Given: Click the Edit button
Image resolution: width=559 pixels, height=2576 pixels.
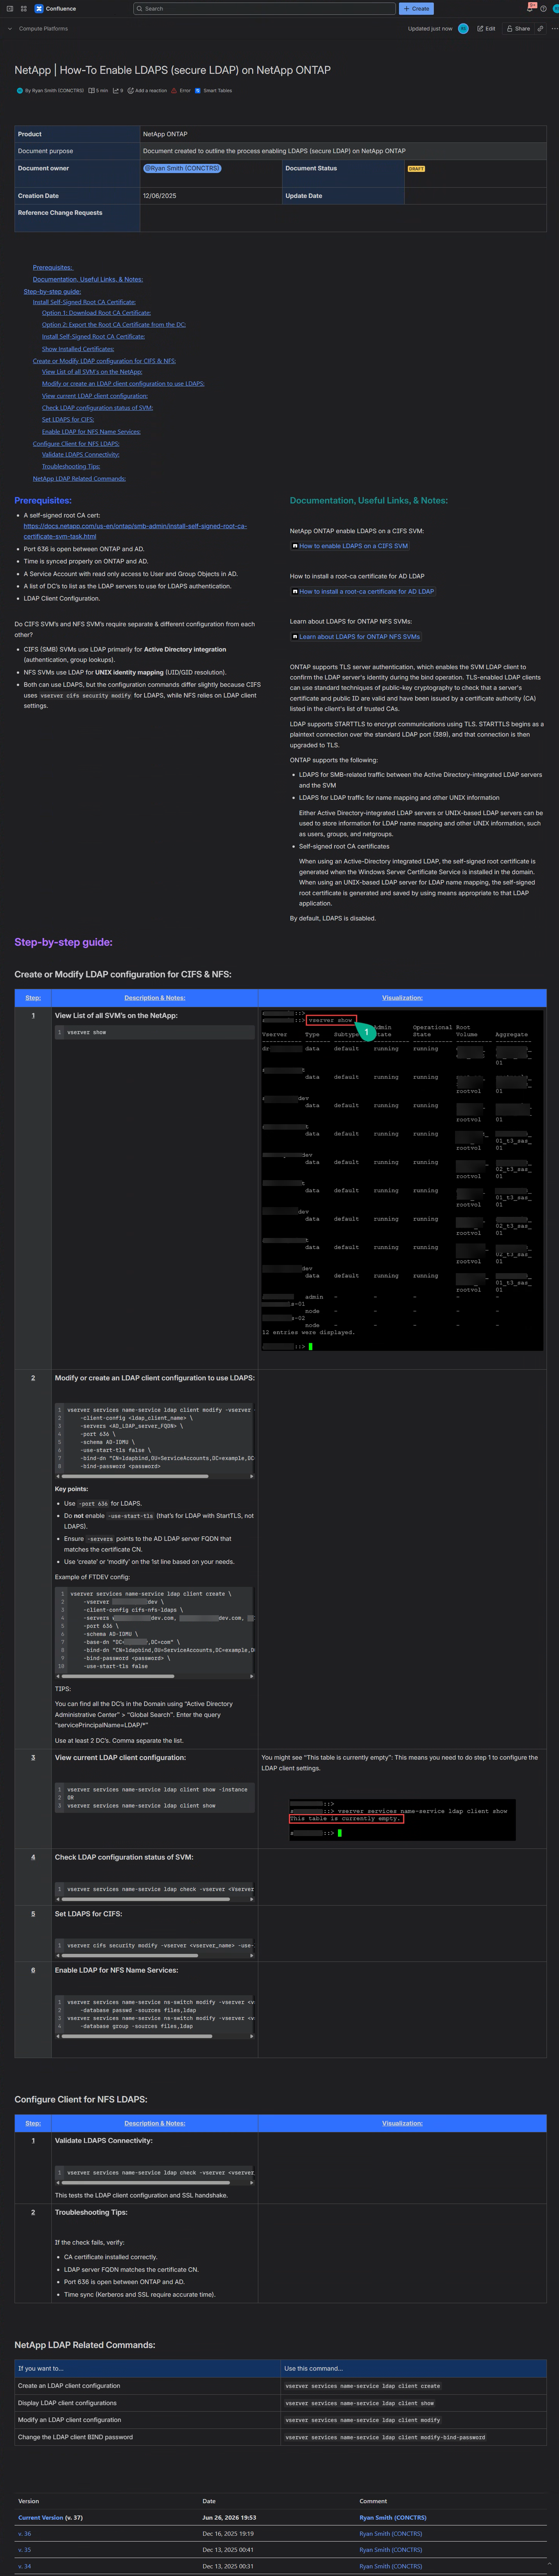Looking at the screenshot, I should [486, 29].
